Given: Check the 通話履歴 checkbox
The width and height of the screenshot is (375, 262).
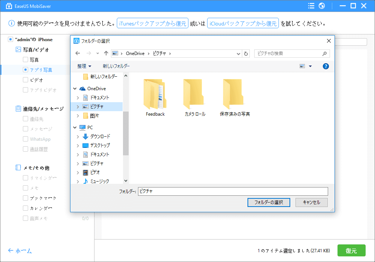Looking at the screenshot, I should 25,149.
